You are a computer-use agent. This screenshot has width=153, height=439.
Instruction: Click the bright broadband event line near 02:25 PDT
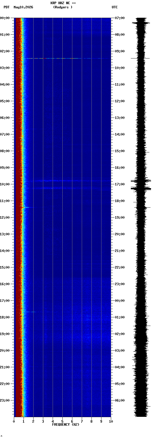(x=67, y=58)
